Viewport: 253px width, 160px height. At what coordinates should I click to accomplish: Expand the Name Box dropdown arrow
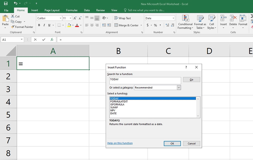tap(22, 40)
